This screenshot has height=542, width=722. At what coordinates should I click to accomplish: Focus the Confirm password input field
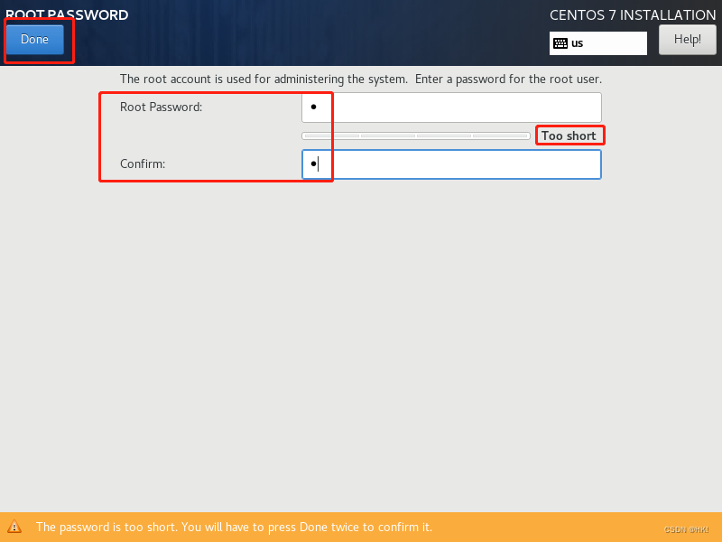(451, 164)
